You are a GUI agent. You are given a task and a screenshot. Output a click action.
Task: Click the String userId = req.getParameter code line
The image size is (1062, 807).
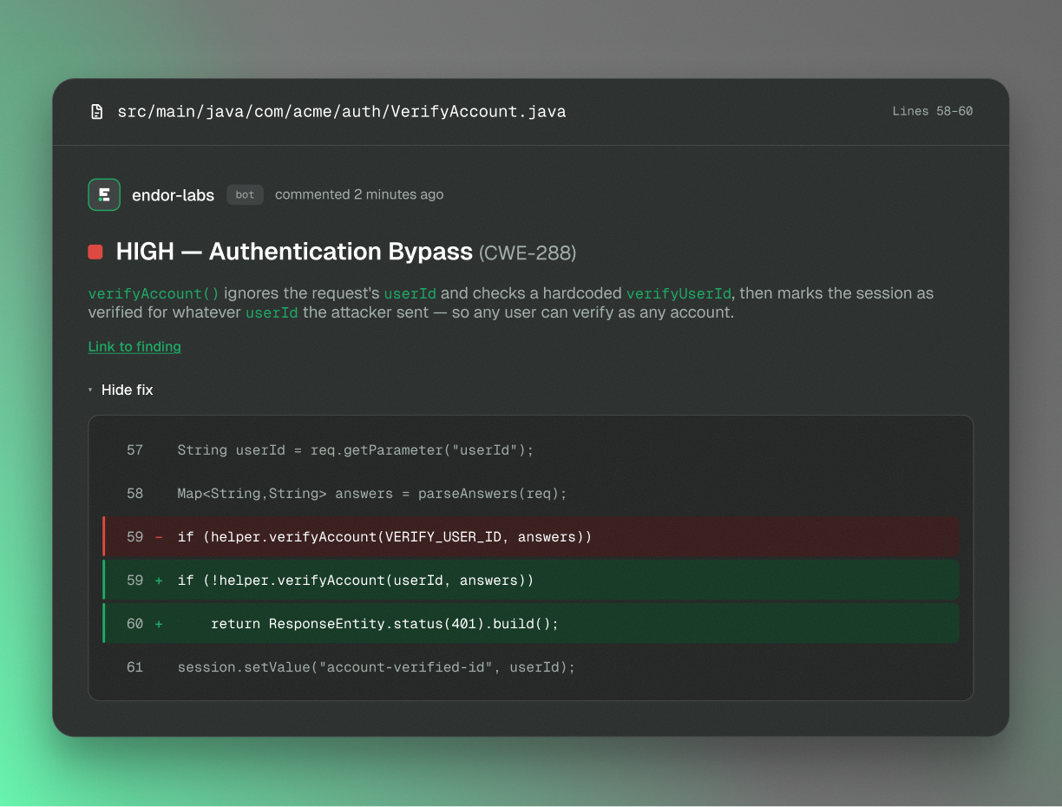click(356, 450)
